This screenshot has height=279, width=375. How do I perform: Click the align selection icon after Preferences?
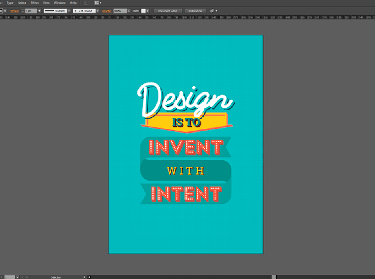212,11
